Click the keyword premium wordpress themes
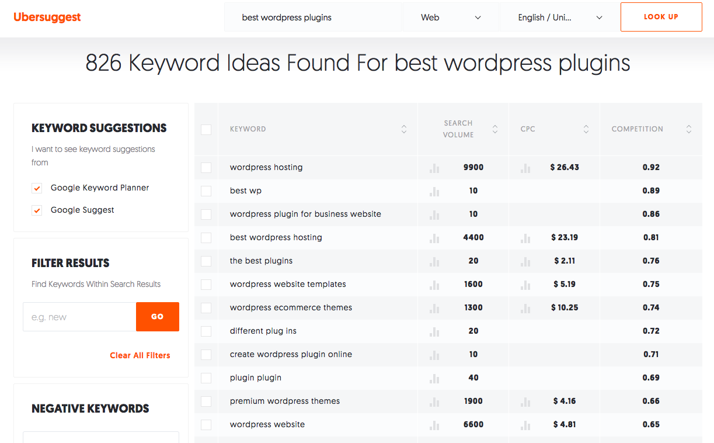Screen dimensions: 714x443 (285, 401)
